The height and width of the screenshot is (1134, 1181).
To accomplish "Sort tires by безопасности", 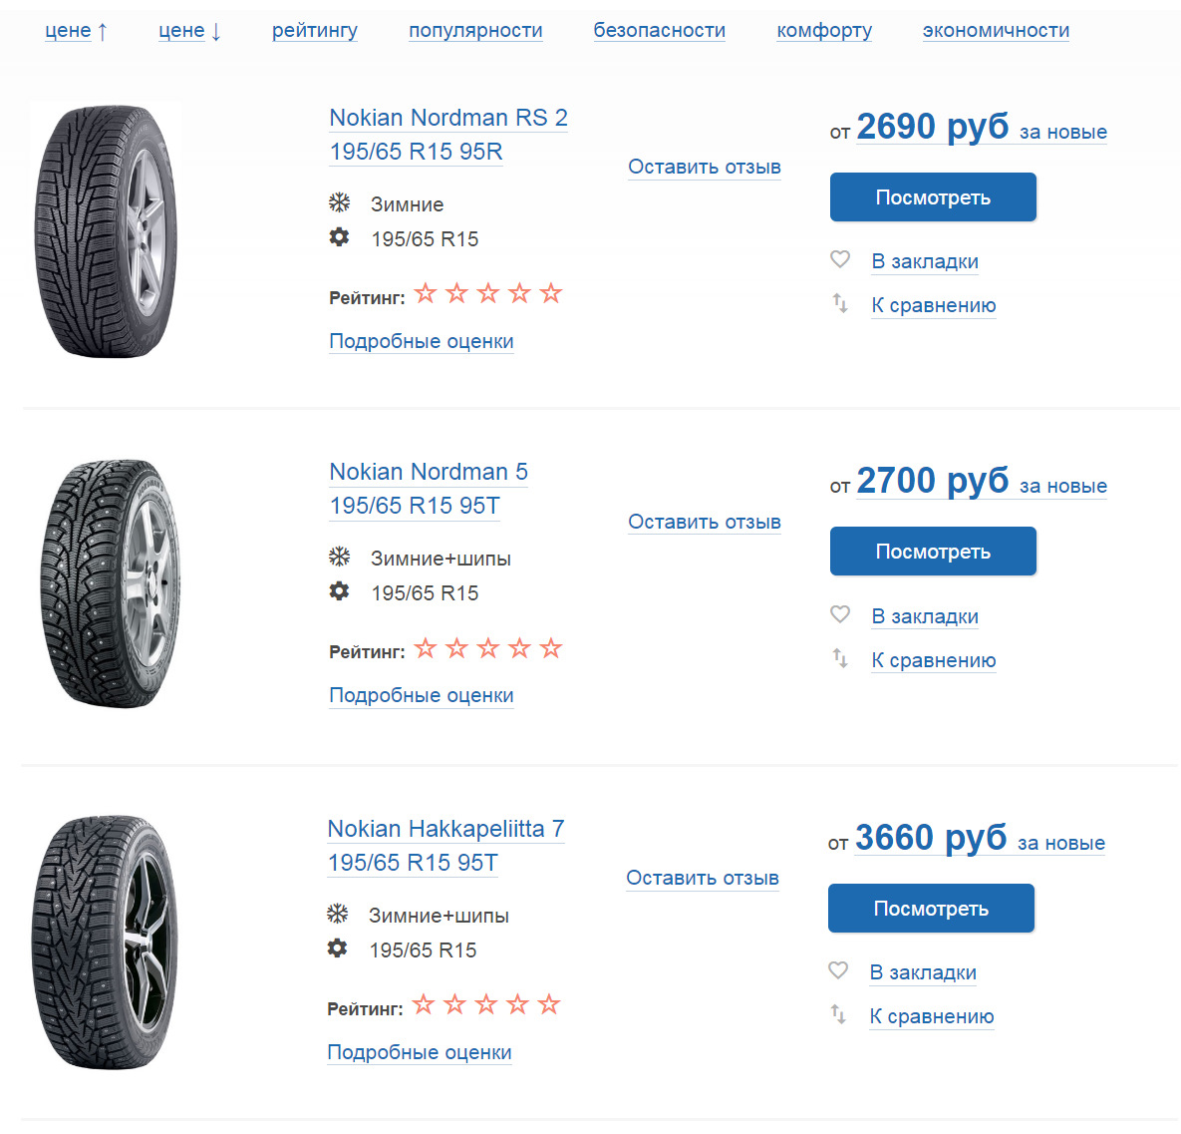I will coord(660,31).
